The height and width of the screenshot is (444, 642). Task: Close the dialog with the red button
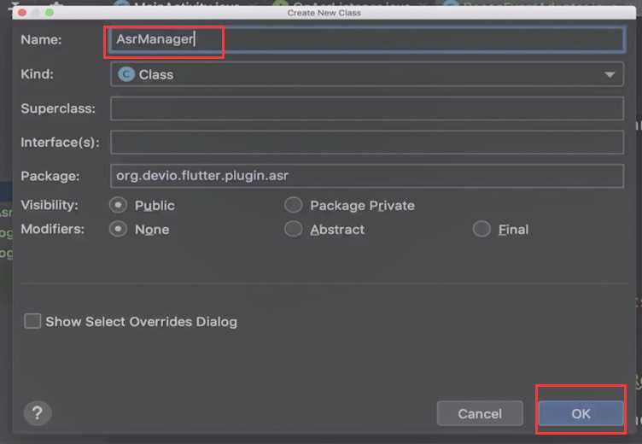22,13
